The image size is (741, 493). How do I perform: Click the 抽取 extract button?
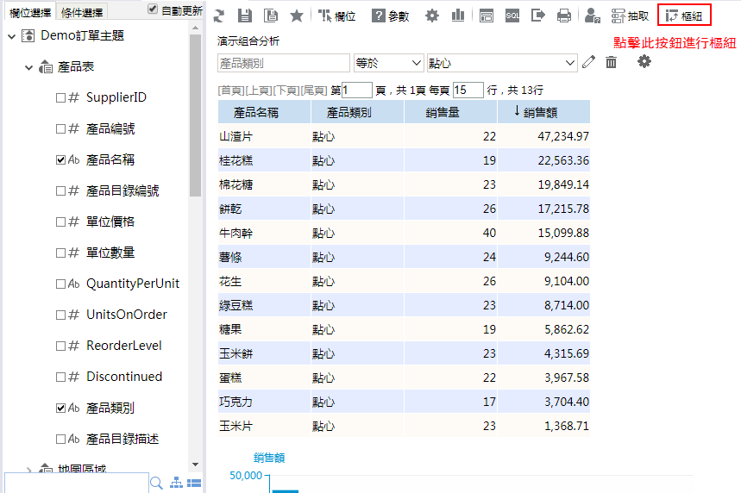tap(630, 16)
